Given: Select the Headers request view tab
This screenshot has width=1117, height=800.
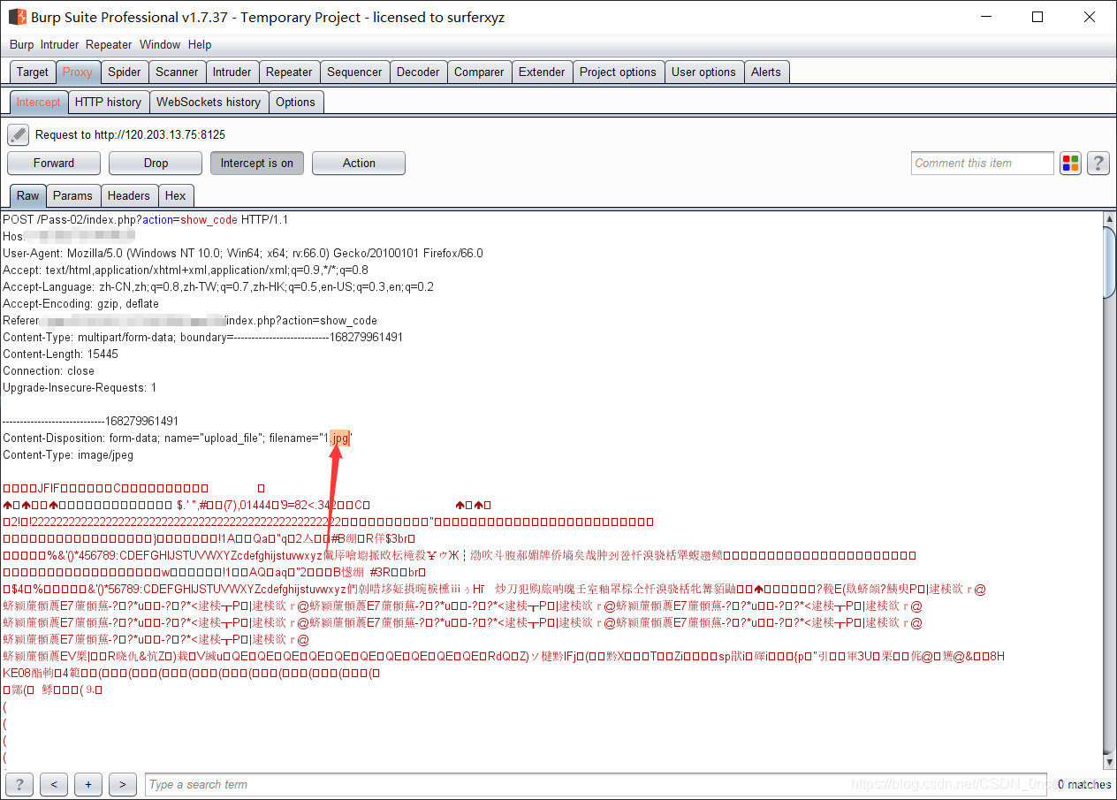Looking at the screenshot, I should click(x=129, y=195).
